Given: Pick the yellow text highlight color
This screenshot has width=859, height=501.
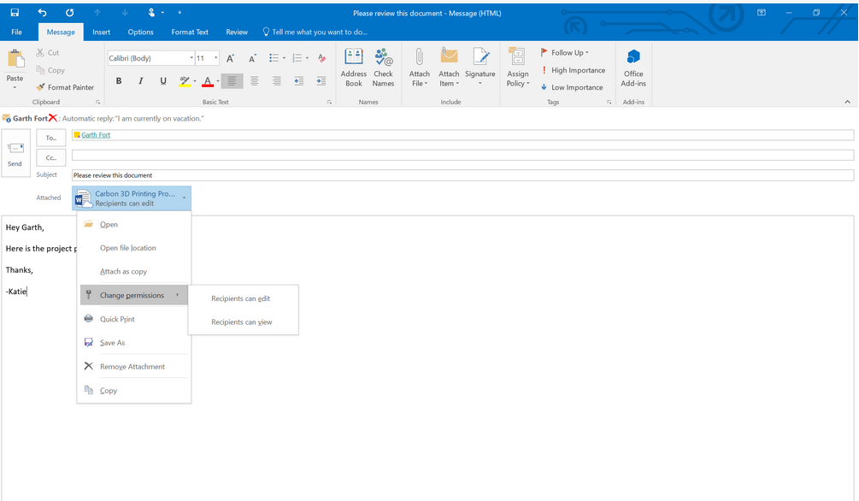Looking at the screenshot, I should point(185,81).
